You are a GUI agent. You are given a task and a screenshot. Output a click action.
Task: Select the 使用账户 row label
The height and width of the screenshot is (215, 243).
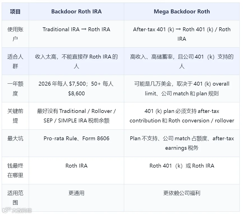coord(15,34)
